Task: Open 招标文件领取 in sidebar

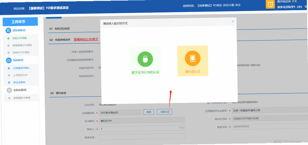Action: (20, 38)
